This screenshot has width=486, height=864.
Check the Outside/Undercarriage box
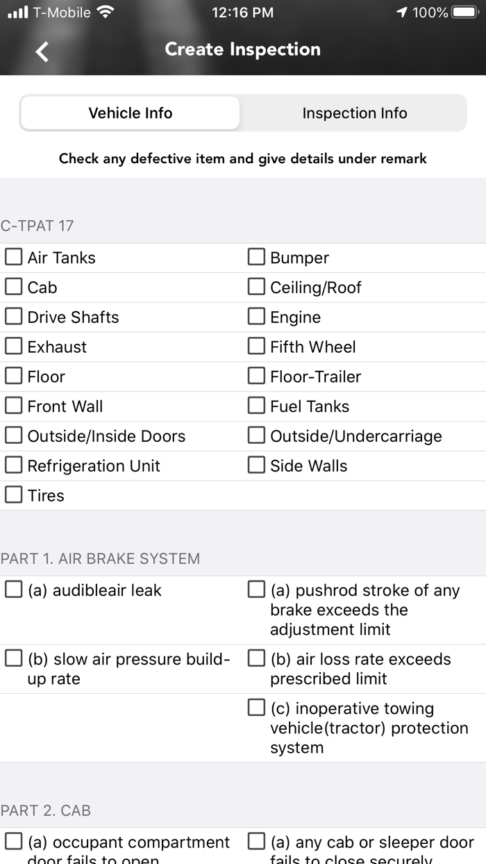(257, 436)
